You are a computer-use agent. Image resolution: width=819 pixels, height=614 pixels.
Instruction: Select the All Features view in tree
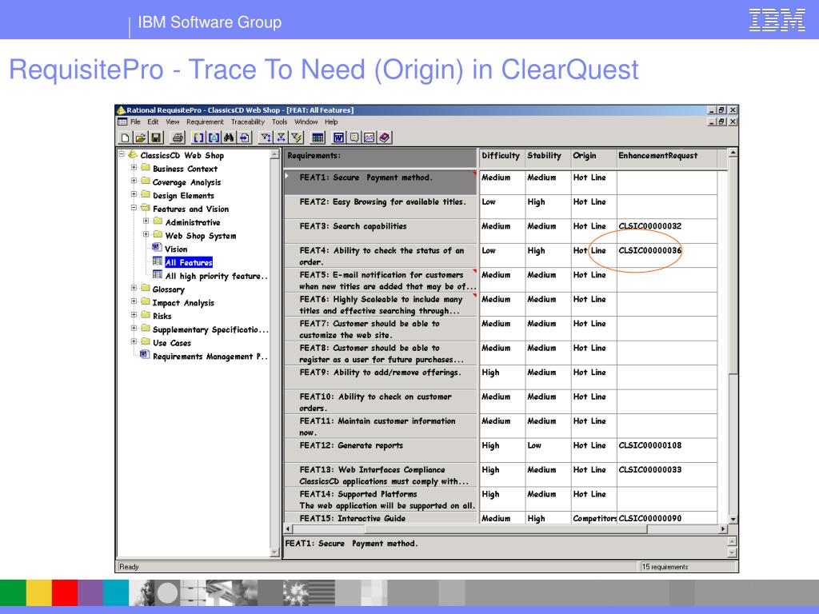(x=189, y=262)
